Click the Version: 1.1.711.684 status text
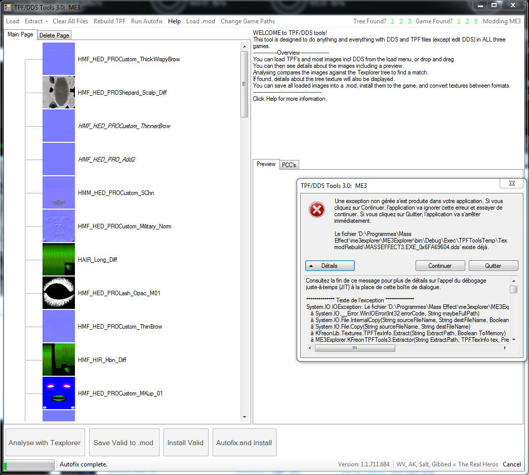 [363, 464]
